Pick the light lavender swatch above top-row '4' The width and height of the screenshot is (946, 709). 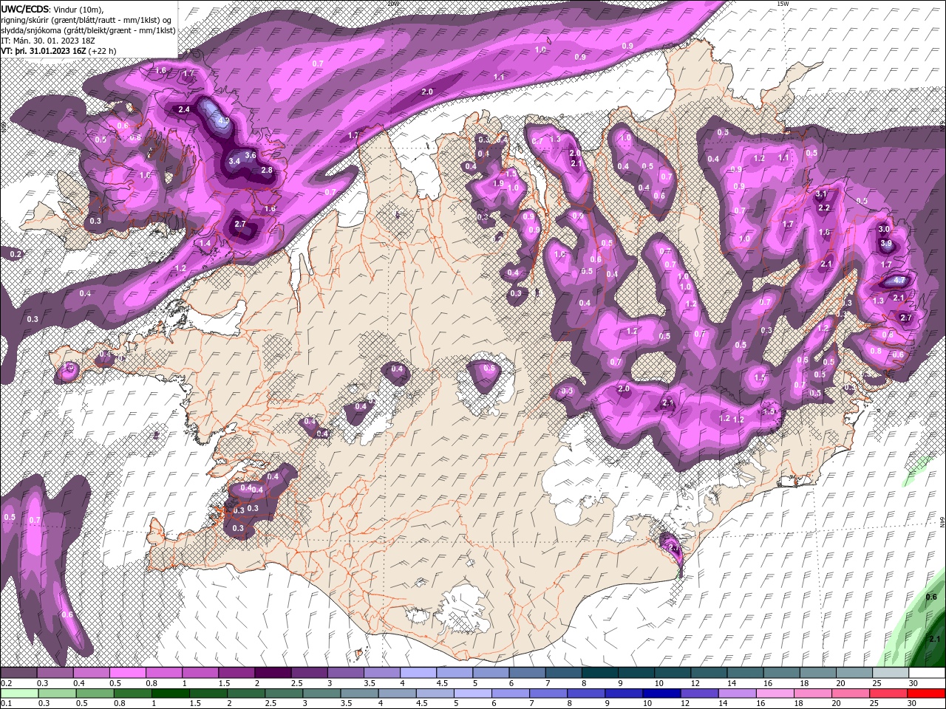coord(418,673)
